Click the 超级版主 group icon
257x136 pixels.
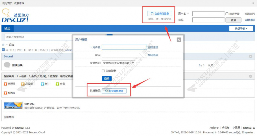pos(23,84)
